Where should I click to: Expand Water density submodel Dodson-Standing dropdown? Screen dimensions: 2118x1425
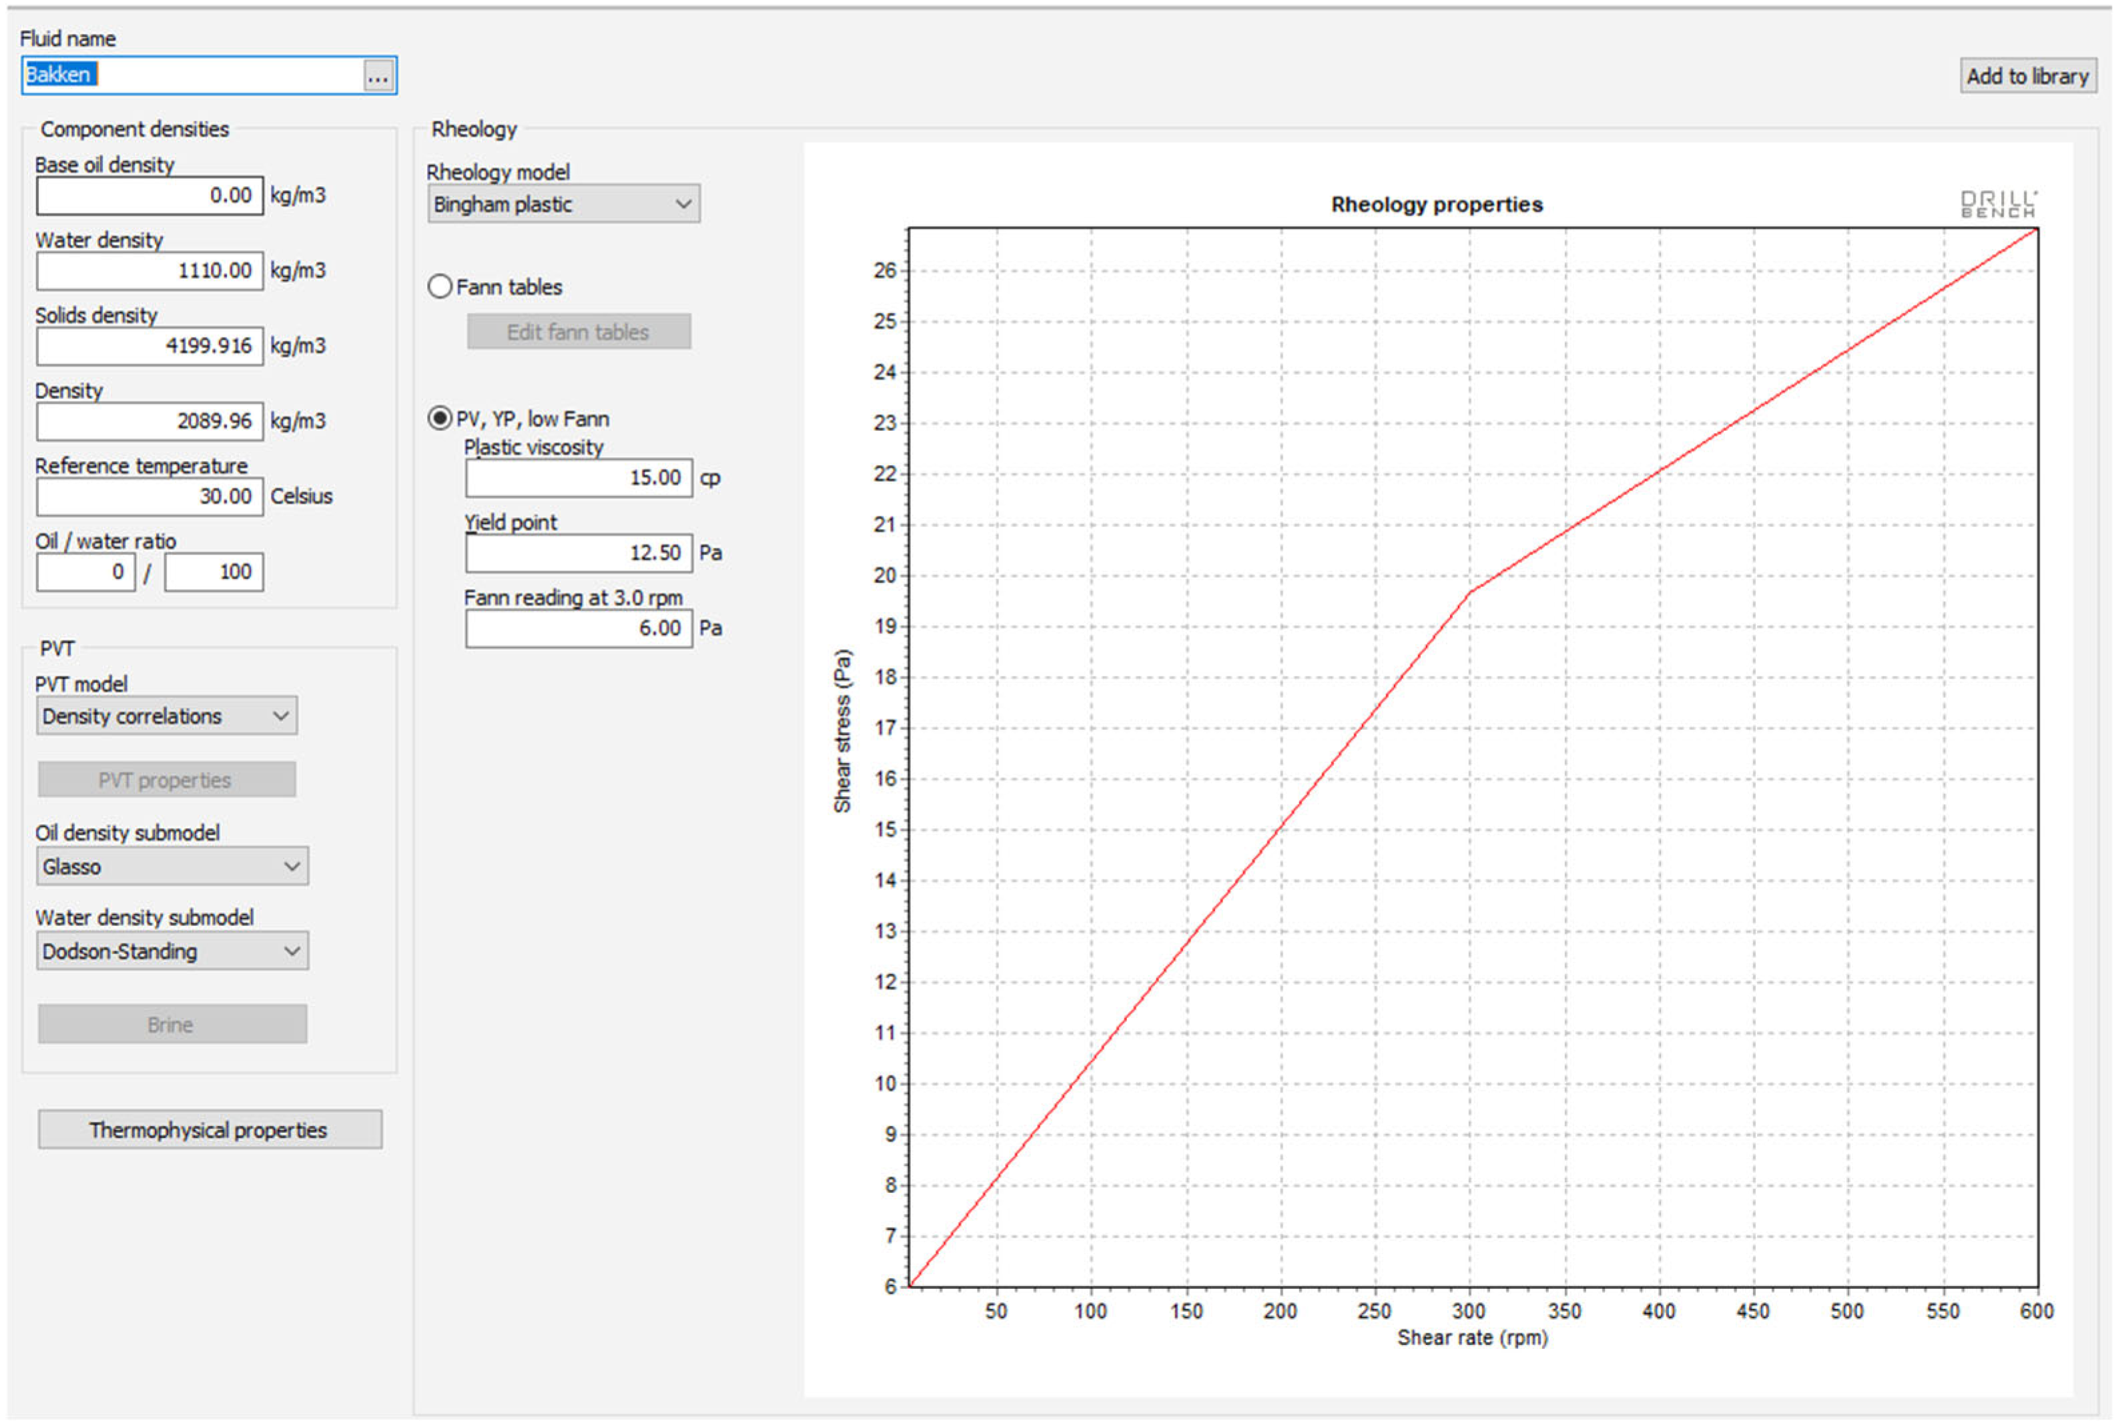click(171, 951)
